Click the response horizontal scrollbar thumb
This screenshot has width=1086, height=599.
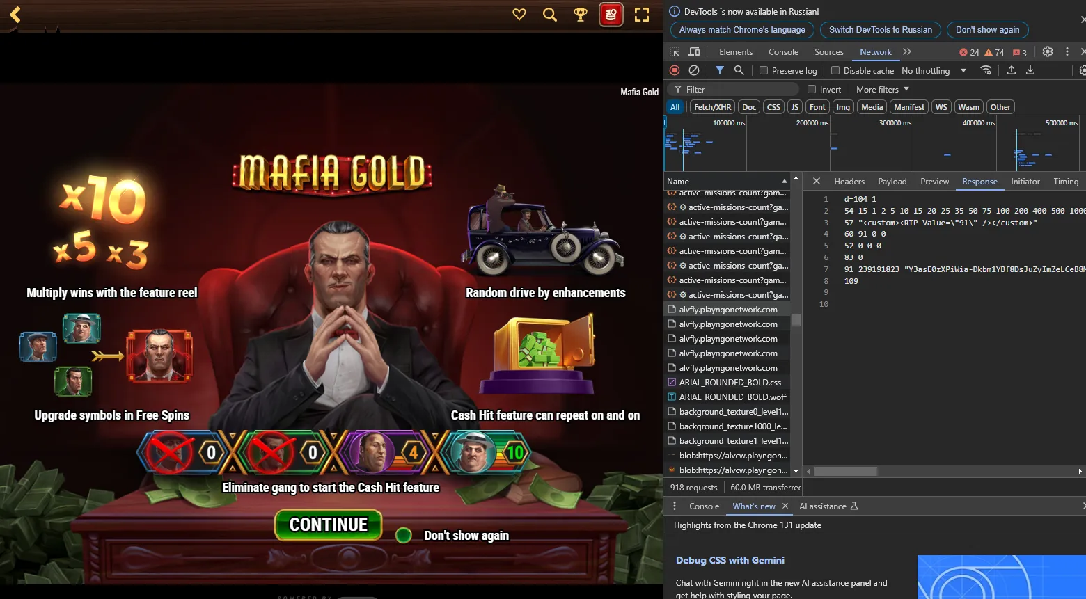point(846,471)
